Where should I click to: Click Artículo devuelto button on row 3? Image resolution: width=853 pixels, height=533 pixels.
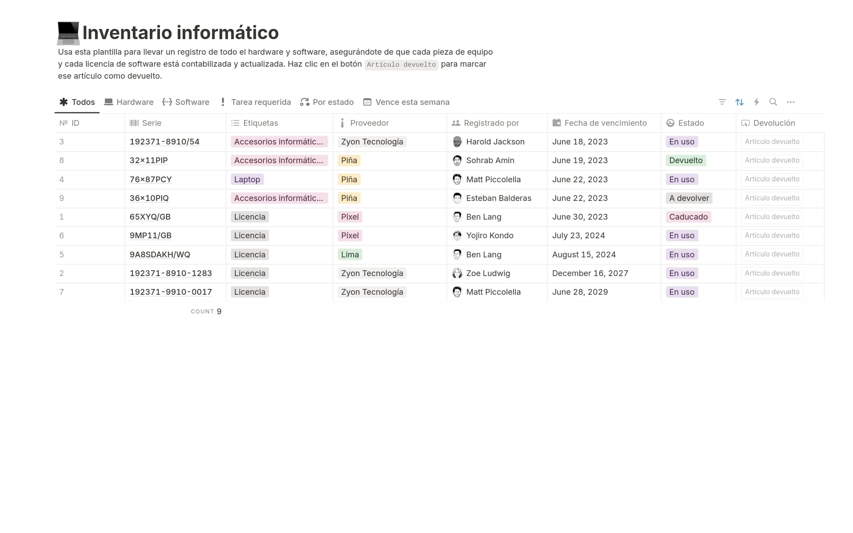(772, 142)
